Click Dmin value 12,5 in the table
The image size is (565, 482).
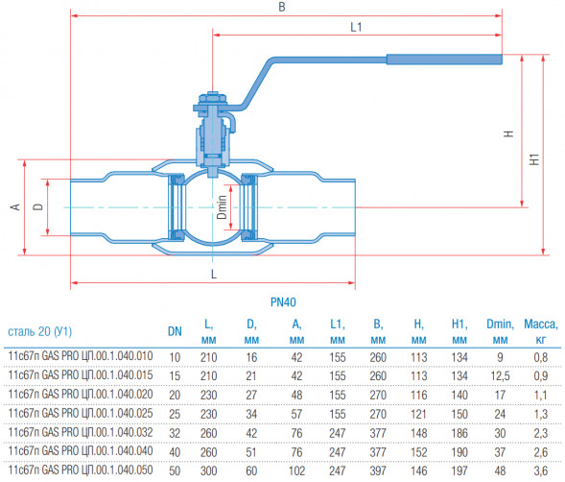tap(500, 376)
